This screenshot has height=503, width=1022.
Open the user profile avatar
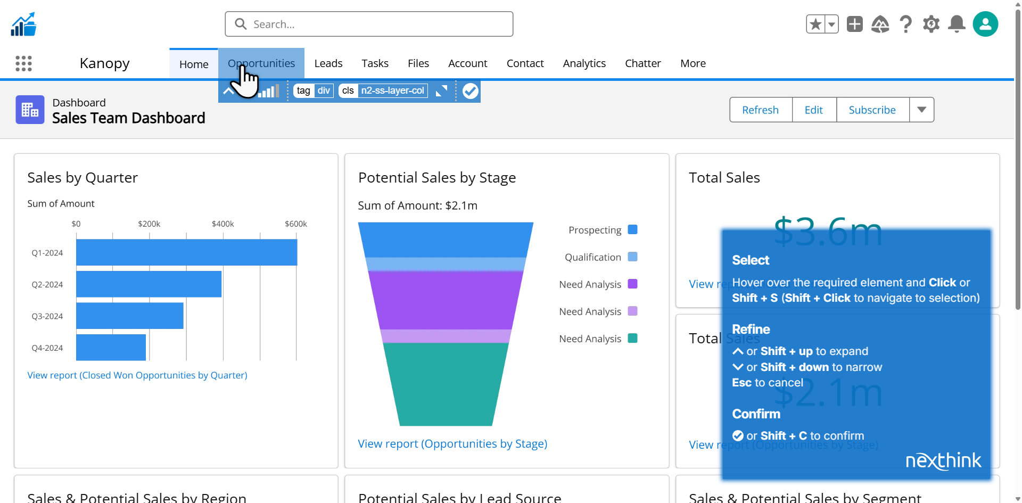pos(985,24)
